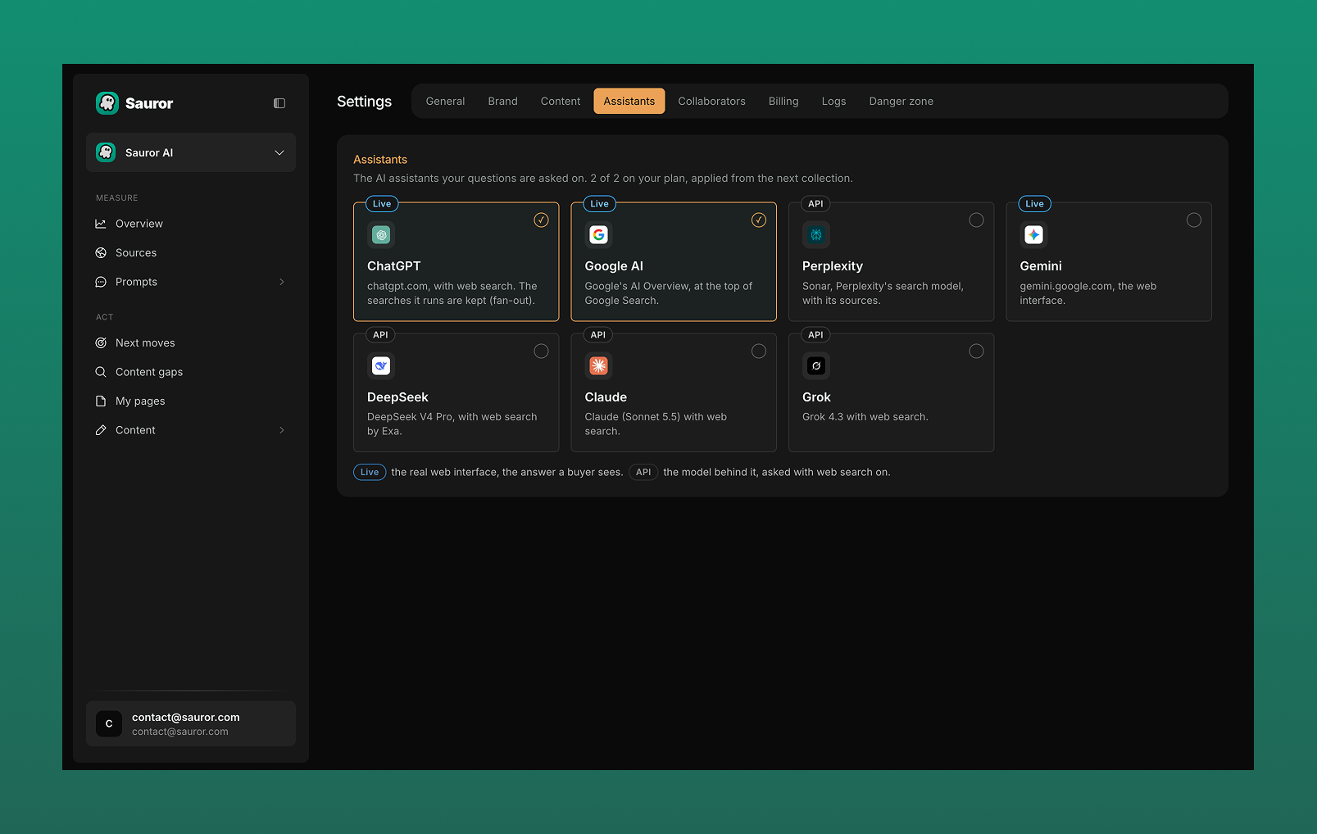Go to the Danger zone tab
The image size is (1317, 834).
pos(901,102)
